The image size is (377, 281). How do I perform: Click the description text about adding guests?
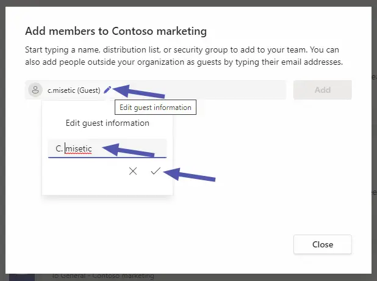[x=184, y=56]
